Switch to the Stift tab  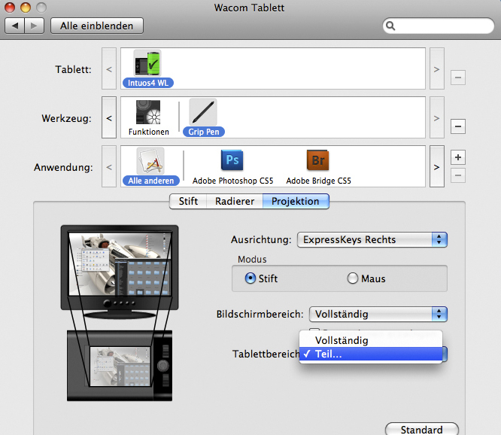[x=188, y=202]
